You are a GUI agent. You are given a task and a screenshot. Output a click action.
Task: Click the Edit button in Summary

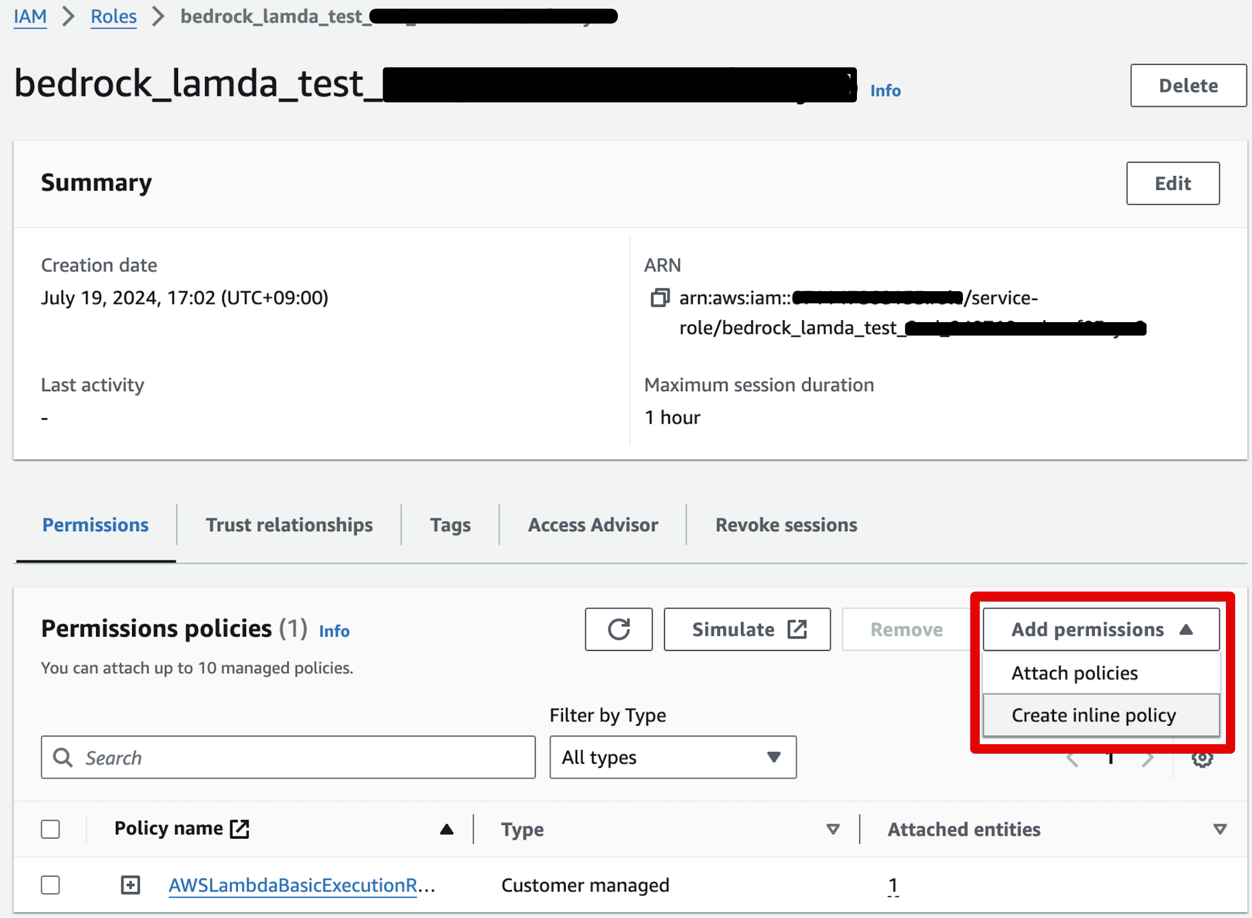[x=1173, y=184]
